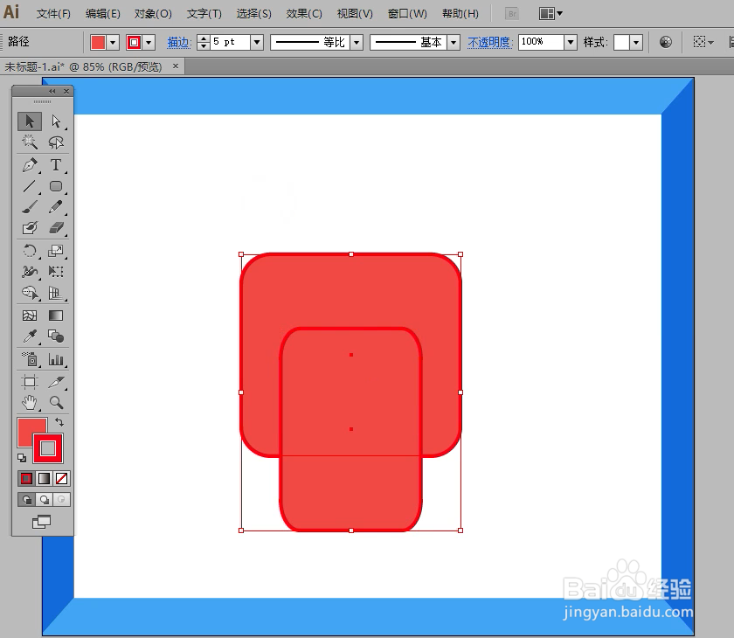Image resolution: width=734 pixels, height=638 pixels.
Task: Open fill color dropdown in control bar
Action: pyautogui.click(x=113, y=43)
